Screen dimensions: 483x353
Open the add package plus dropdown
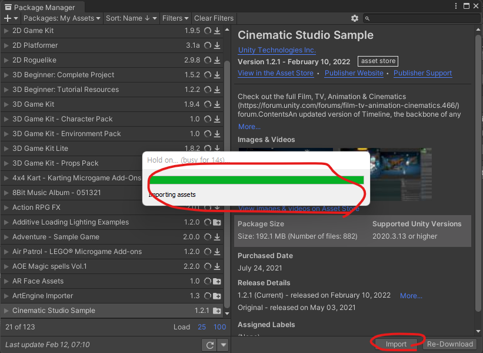pos(11,18)
